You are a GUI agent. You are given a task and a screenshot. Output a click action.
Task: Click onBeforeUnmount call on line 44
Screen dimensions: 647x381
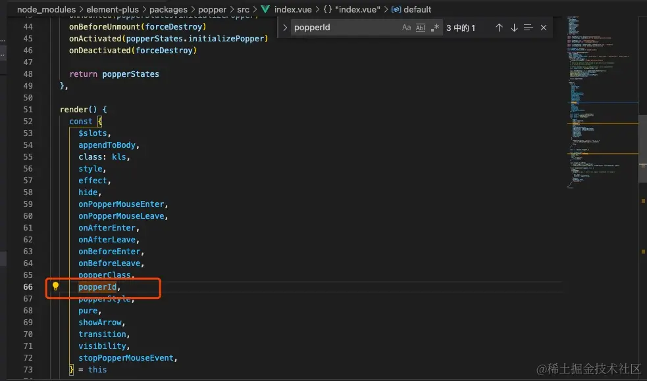tap(138, 27)
